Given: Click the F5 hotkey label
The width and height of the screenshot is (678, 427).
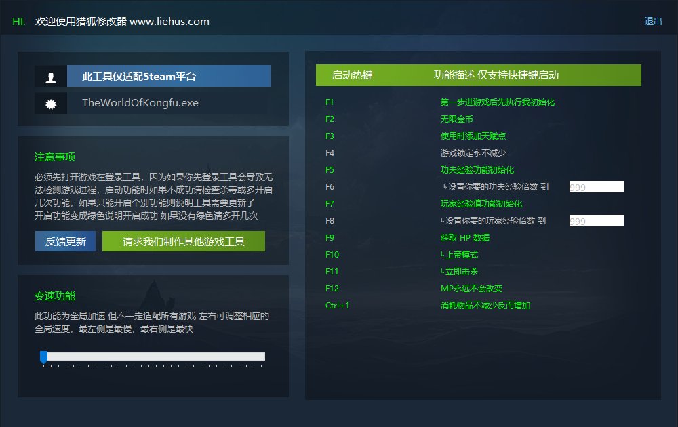Looking at the screenshot, I should [x=330, y=170].
